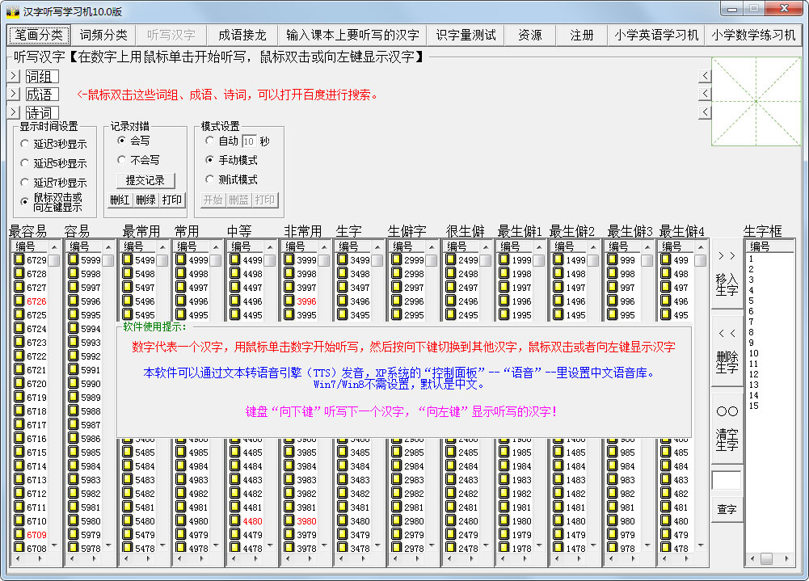Open 输入课本上要听写的汉字 tab
Image resolution: width=809 pixels, height=581 pixels.
352,35
